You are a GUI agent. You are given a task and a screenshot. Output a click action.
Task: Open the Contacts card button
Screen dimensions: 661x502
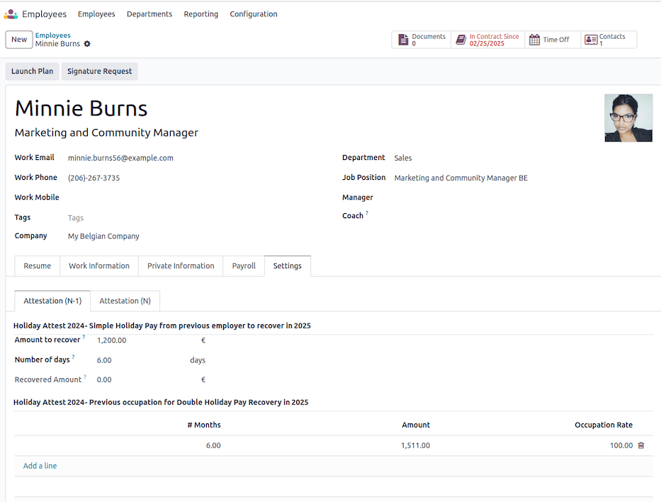tap(608, 40)
